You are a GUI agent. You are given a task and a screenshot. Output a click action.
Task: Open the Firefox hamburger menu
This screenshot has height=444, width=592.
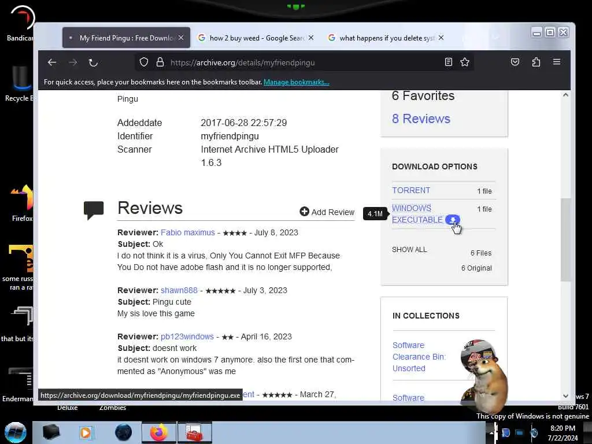point(557,61)
